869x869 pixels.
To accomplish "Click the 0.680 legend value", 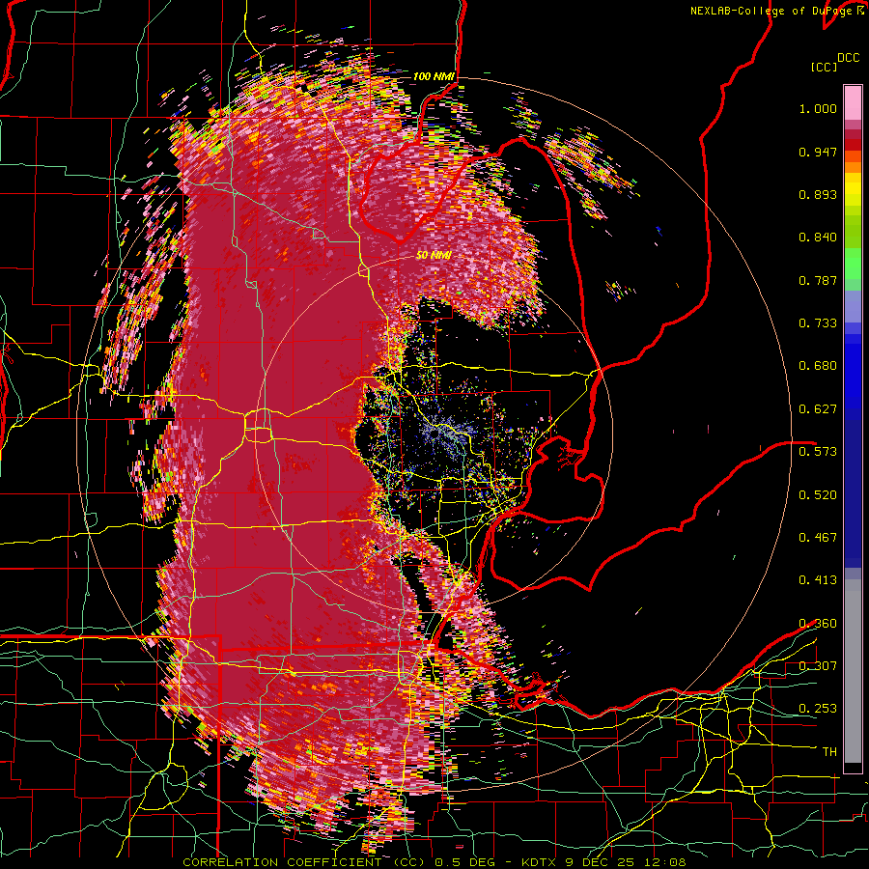I will tap(818, 366).
